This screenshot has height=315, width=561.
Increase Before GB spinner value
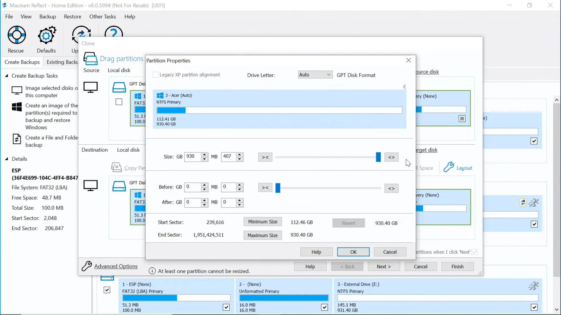[205, 185]
